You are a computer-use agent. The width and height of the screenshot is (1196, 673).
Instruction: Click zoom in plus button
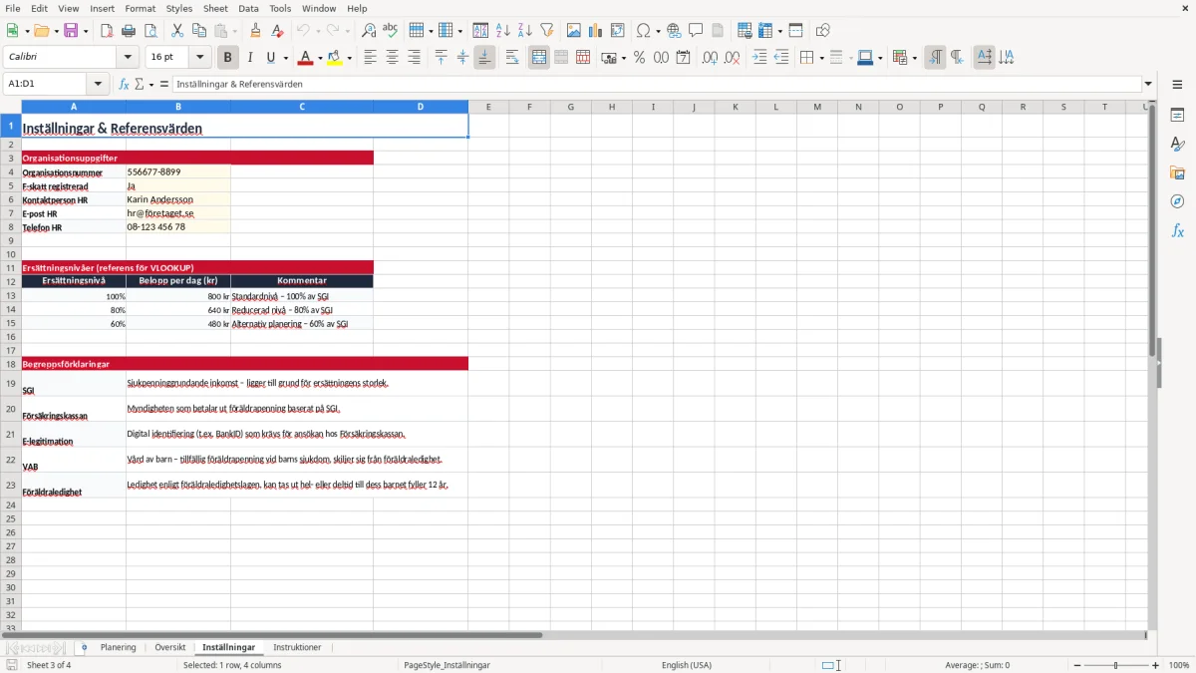point(1156,665)
